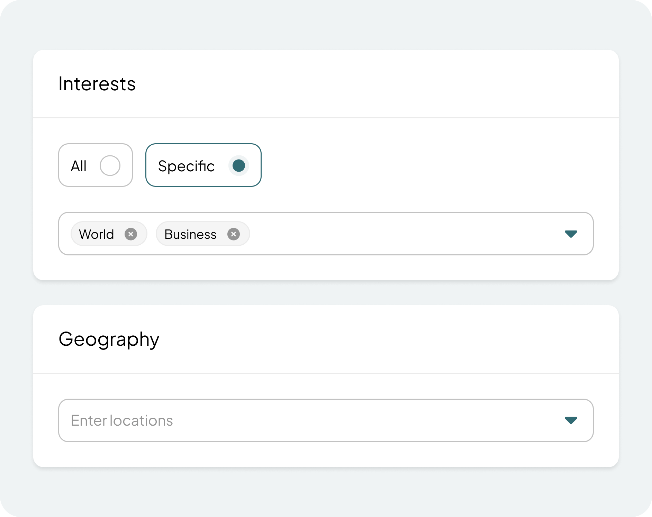Image resolution: width=652 pixels, height=517 pixels.
Task: Click the Specific radio dot
Action: pos(238,165)
